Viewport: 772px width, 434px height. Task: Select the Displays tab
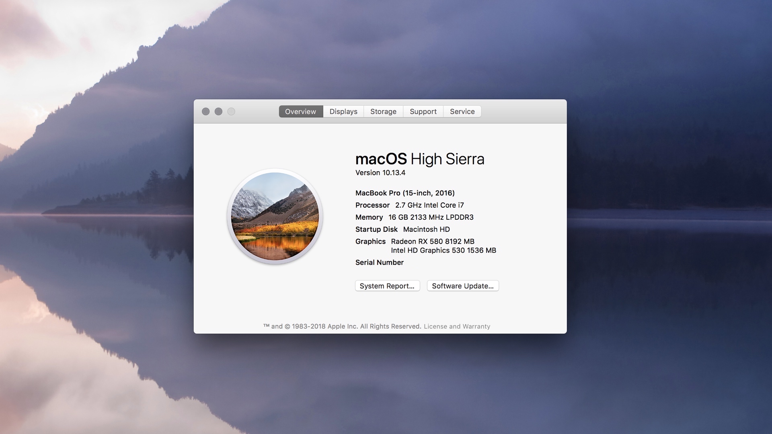(x=343, y=111)
